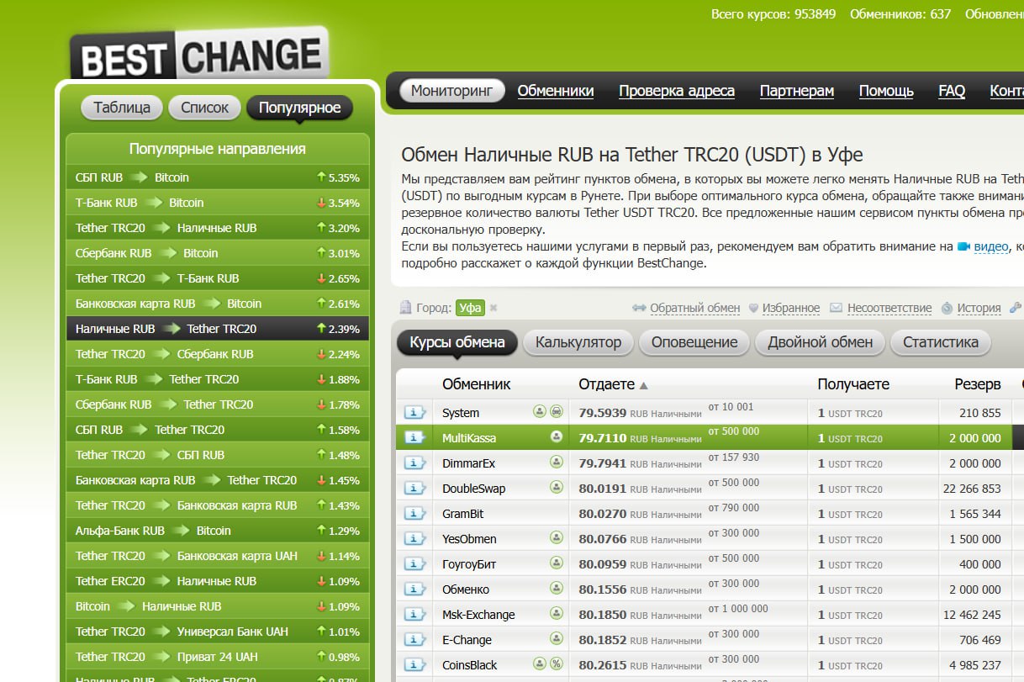
Task: Click the car delivery icon next to System
Action: coord(556,412)
